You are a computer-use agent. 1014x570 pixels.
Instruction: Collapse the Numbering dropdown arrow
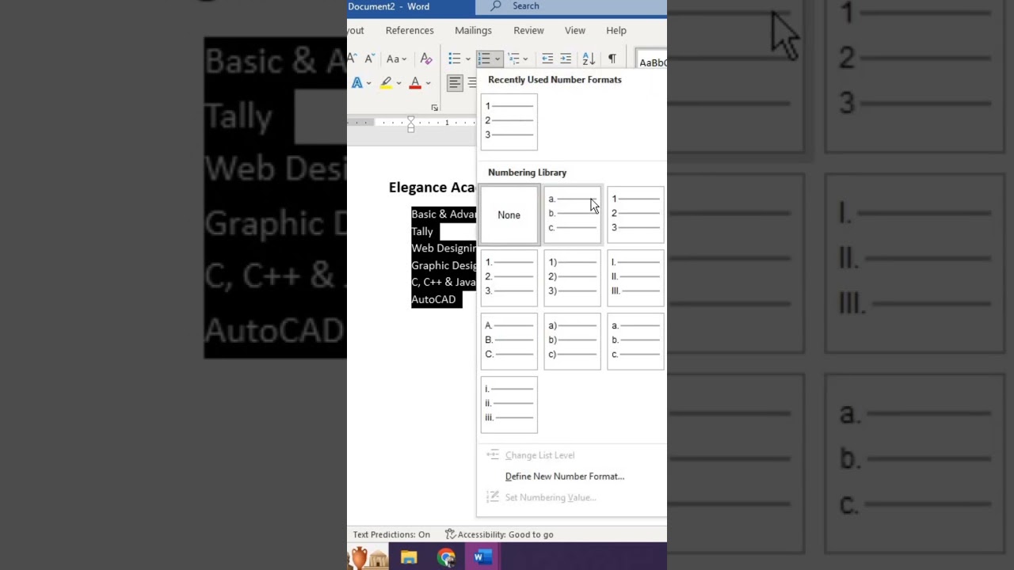[497, 59]
